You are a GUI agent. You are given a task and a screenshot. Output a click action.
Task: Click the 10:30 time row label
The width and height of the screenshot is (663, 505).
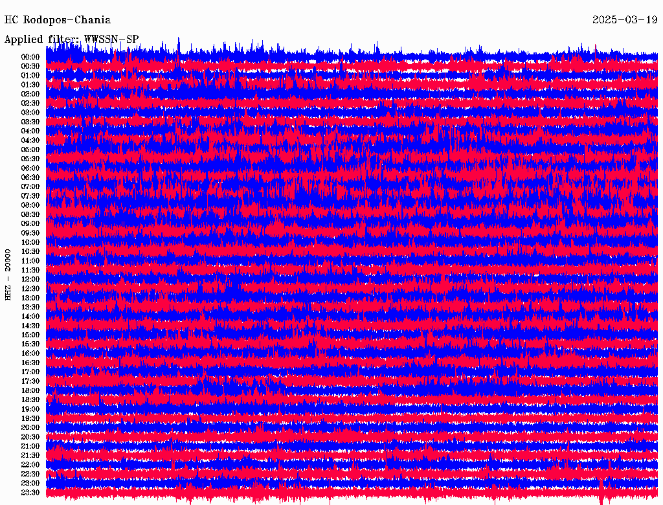tap(30, 251)
